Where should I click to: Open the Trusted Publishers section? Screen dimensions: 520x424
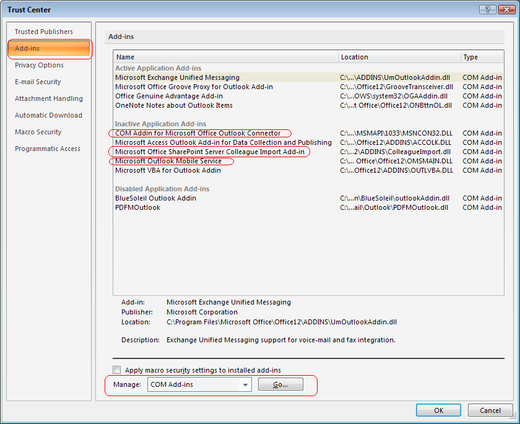[44, 32]
